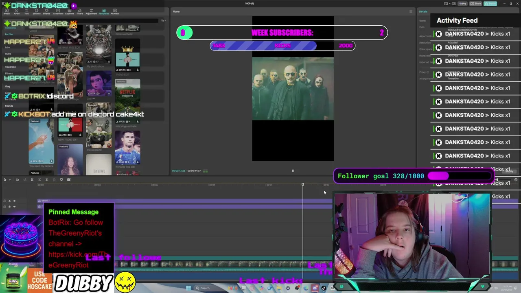Image resolution: width=521 pixels, height=293 pixels.
Task: Click the Delete right trim icon
Action: (x=46, y=179)
